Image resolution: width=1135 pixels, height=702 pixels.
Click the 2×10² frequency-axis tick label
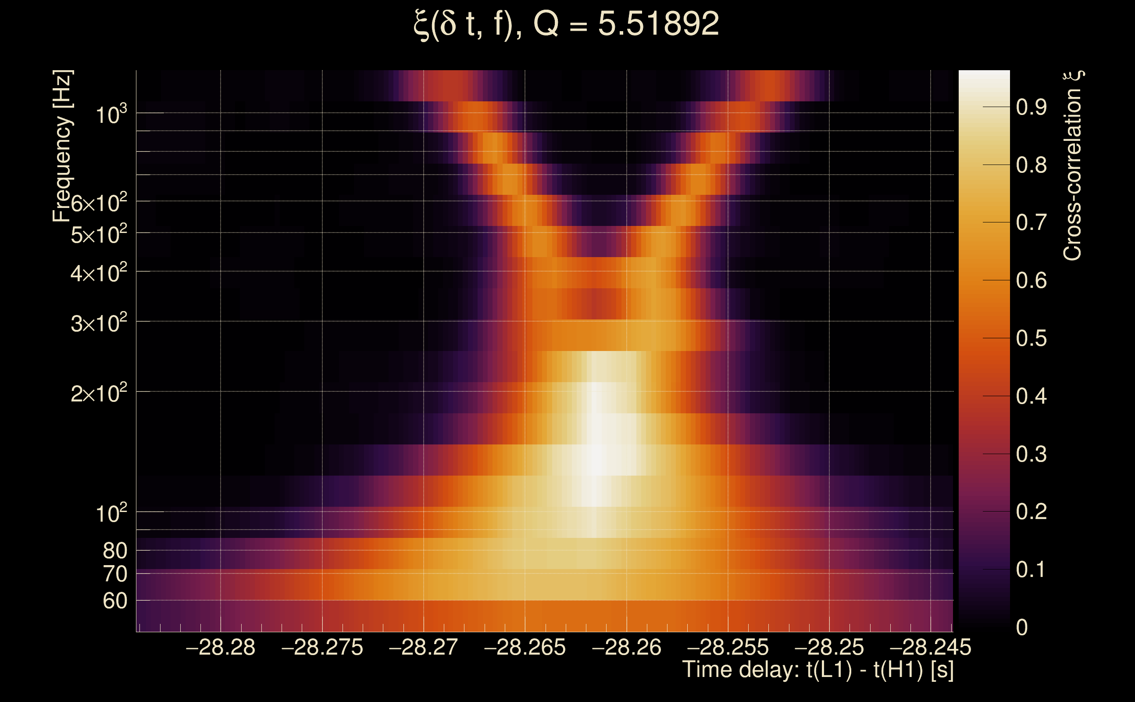(99, 393)
